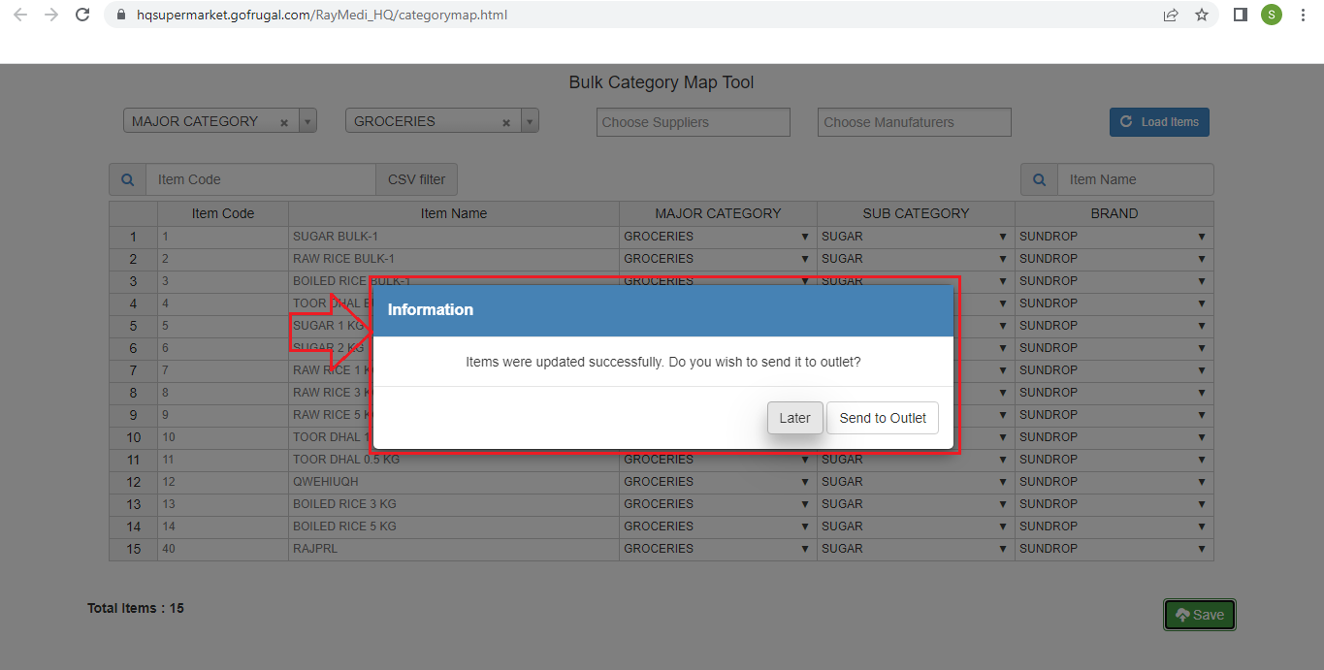This screenshot has width=1324, height=670.
Task: Reload the page with the refresh icon
Action: [x=83, y=15]
